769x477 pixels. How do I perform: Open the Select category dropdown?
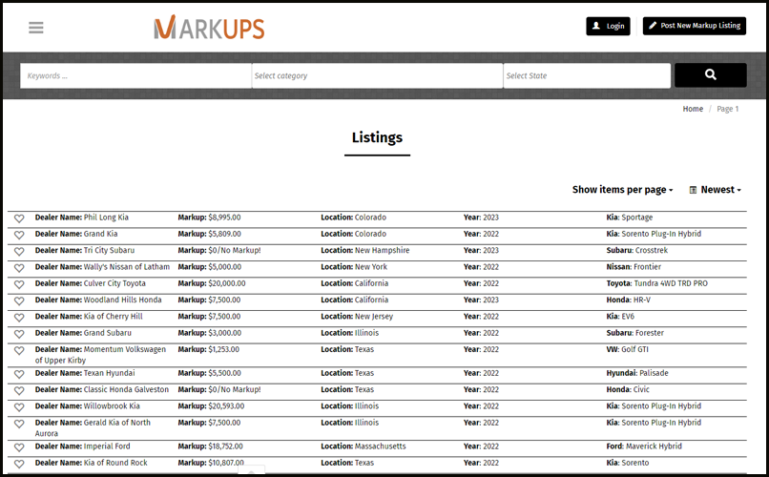[x=377, y=75]
